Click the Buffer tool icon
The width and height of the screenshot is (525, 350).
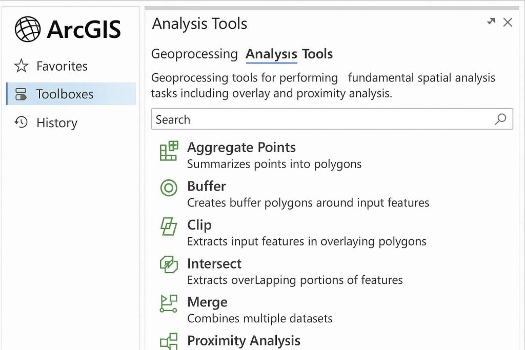[x=169, y=189]
